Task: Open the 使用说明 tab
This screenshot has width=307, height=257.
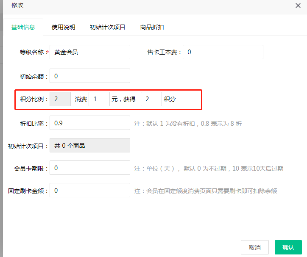Action: pos(63,27)
